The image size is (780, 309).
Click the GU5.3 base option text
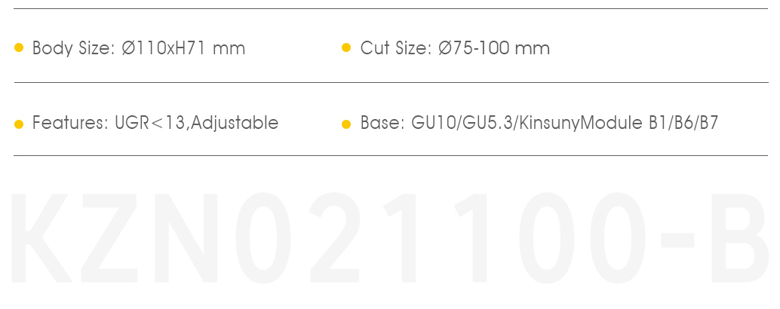(x=489, y=122)
